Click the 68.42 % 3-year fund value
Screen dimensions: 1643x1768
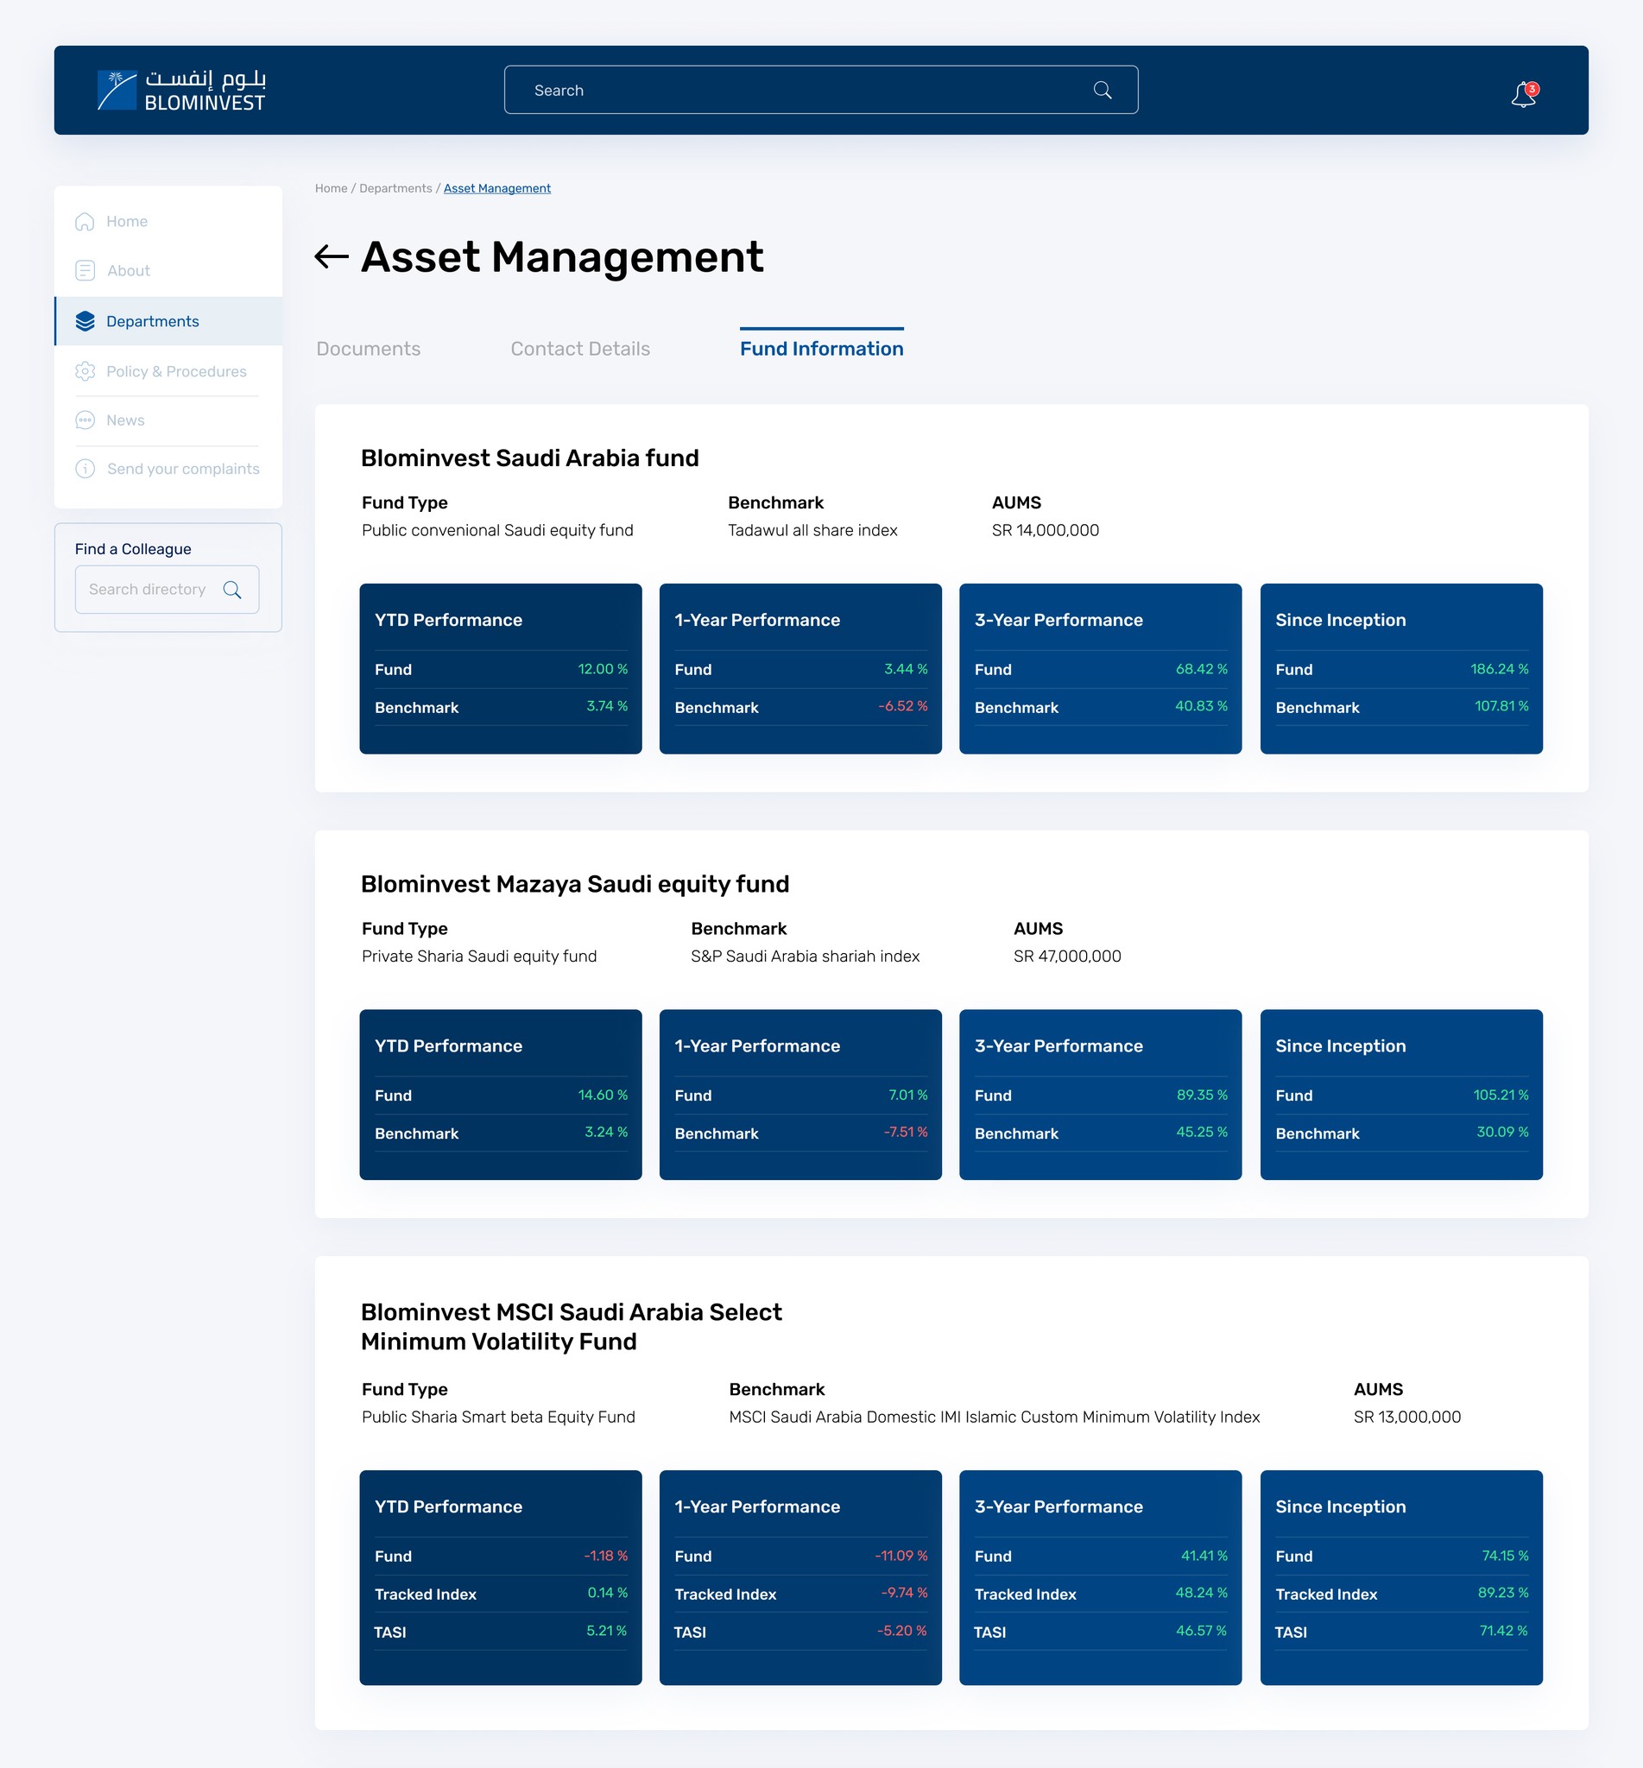pos(1201,668)
